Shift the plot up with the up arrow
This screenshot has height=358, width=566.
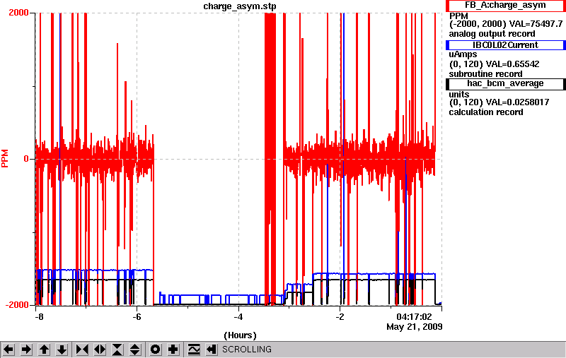pyautogui.click(x=44, y=350)
